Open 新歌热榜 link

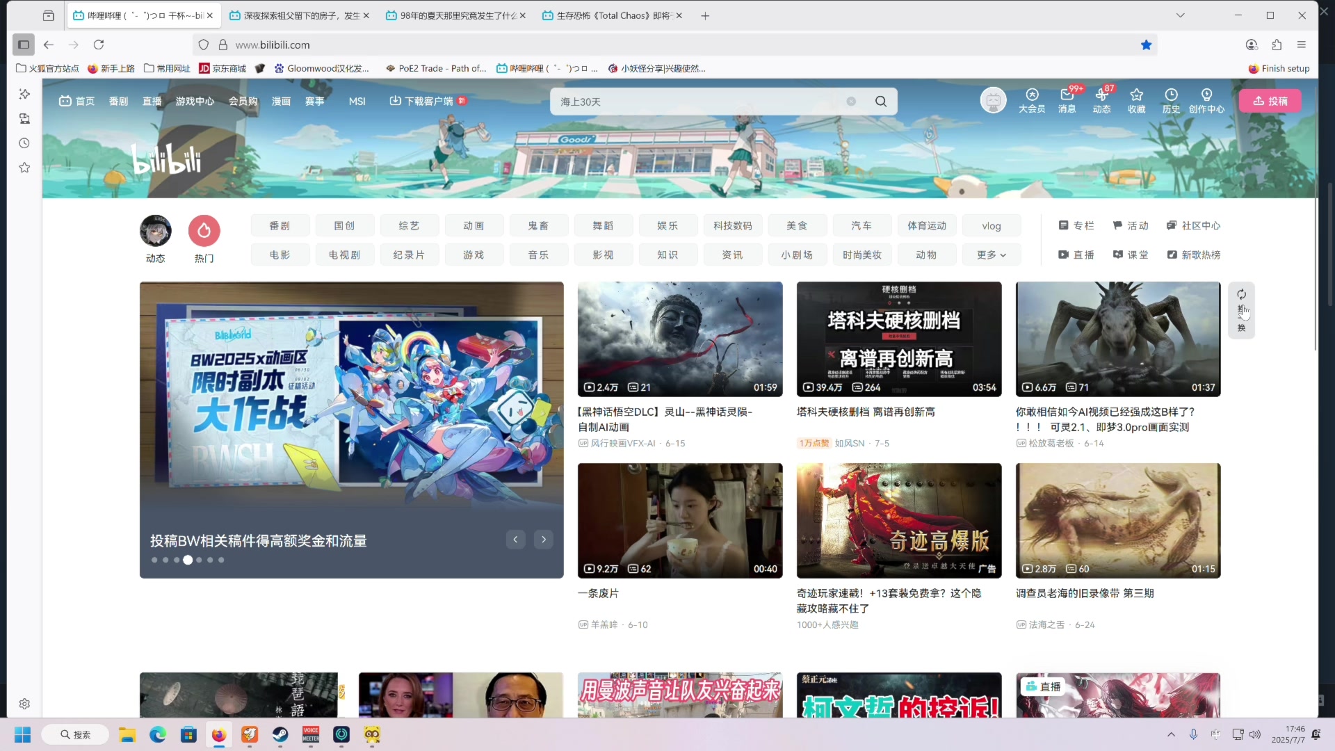click(x=1193, y=255)
